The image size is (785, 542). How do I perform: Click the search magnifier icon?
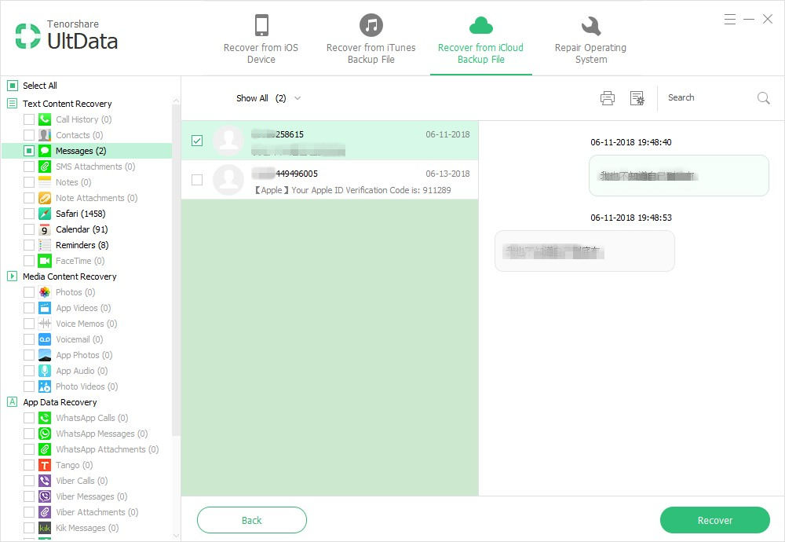pyautogui.click(x=764, y=97)
